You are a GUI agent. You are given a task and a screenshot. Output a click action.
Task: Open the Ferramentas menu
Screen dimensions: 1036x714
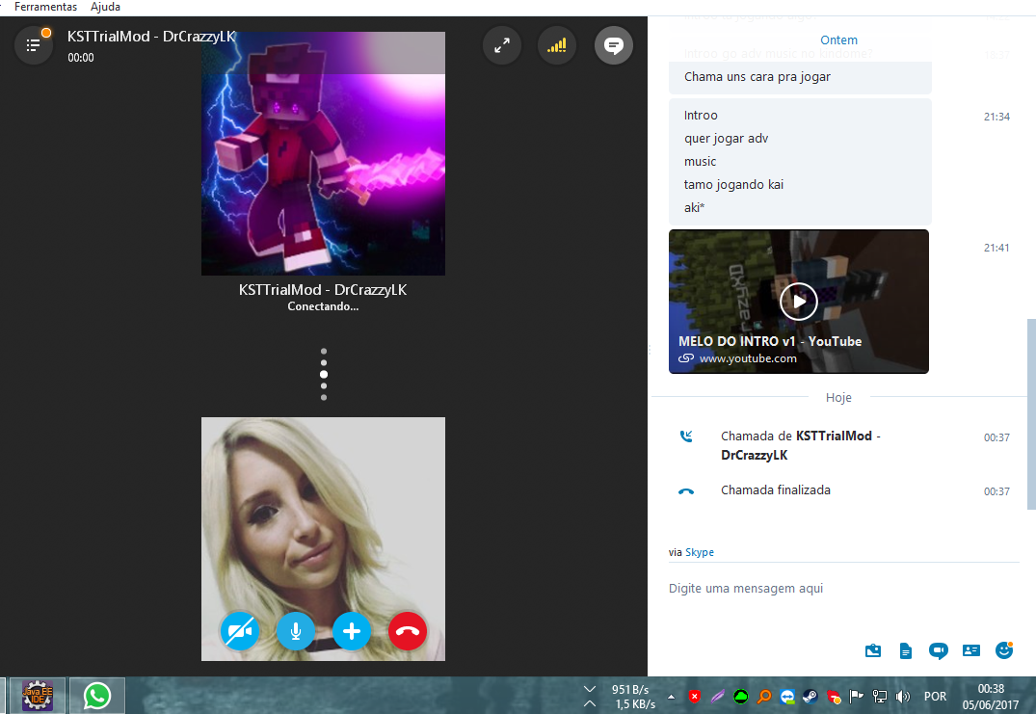(45, 7)
